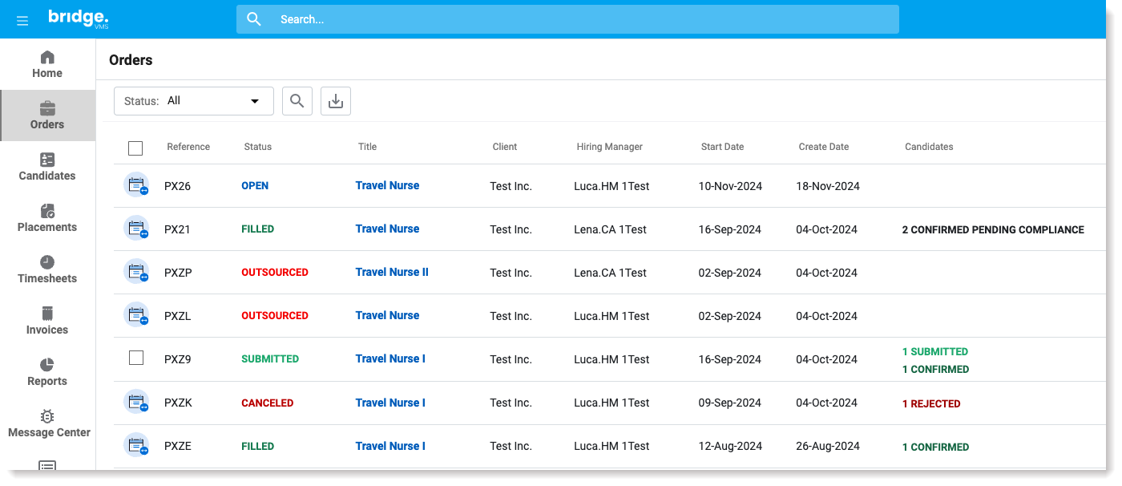The image size is (1122, 486).
Task: Open the Candidates section icon
Action: (47, 159)
